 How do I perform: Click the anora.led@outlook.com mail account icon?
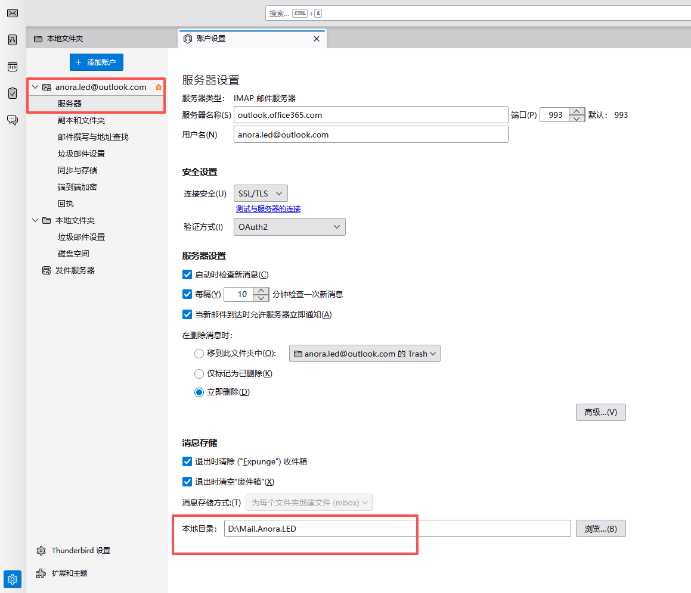tap(47, 87)
